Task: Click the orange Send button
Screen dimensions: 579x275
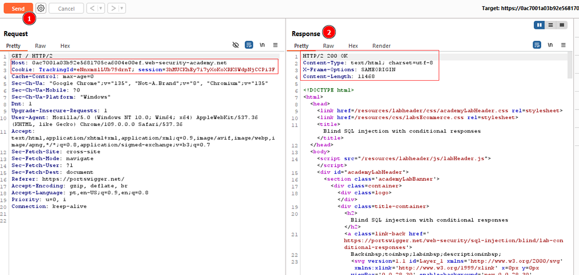Action: (18, 8)
